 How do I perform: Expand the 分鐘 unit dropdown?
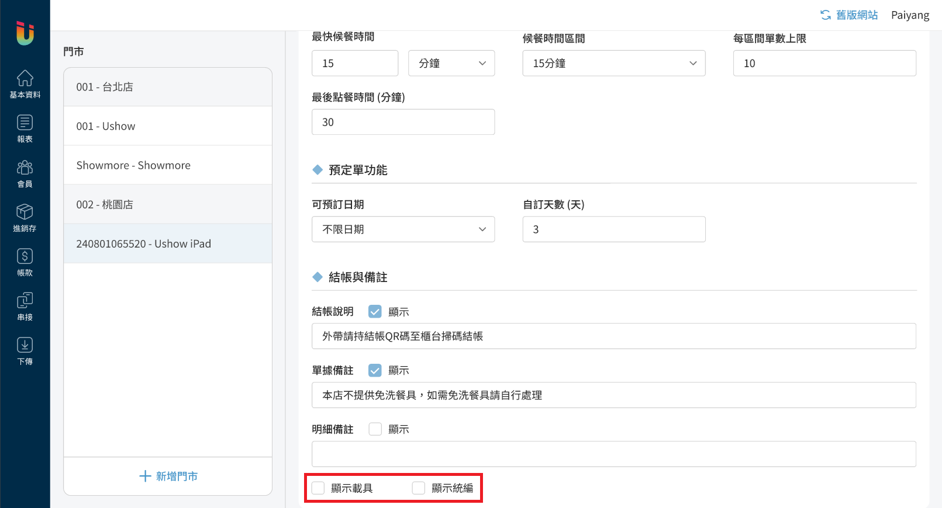coord(451,63)
